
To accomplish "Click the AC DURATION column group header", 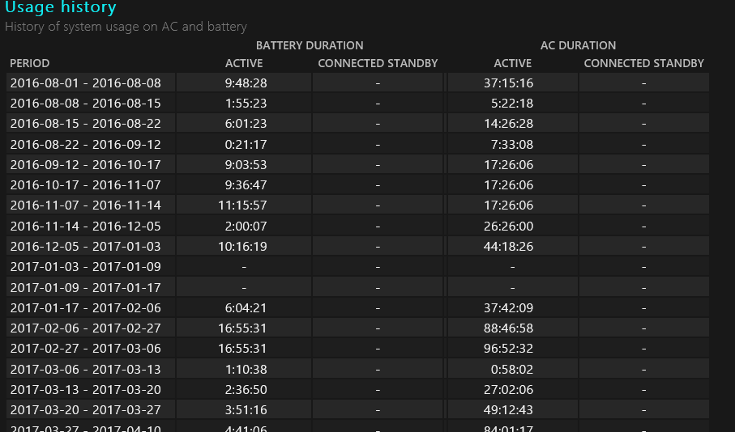I will 578,45.
